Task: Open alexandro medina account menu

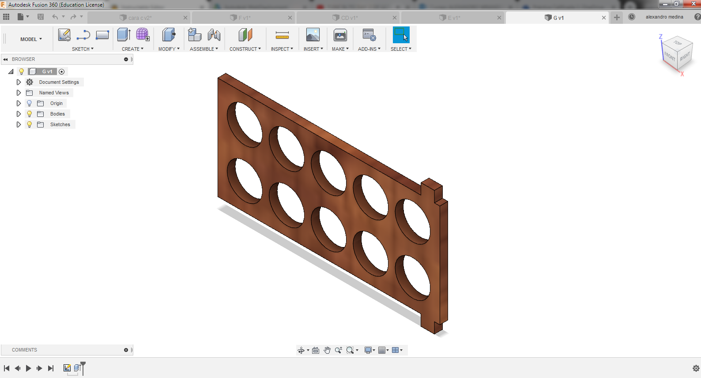Action: (x=664, y=17)
